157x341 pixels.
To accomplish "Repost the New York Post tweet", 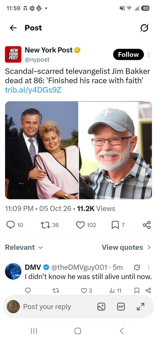I will point(50,225).
